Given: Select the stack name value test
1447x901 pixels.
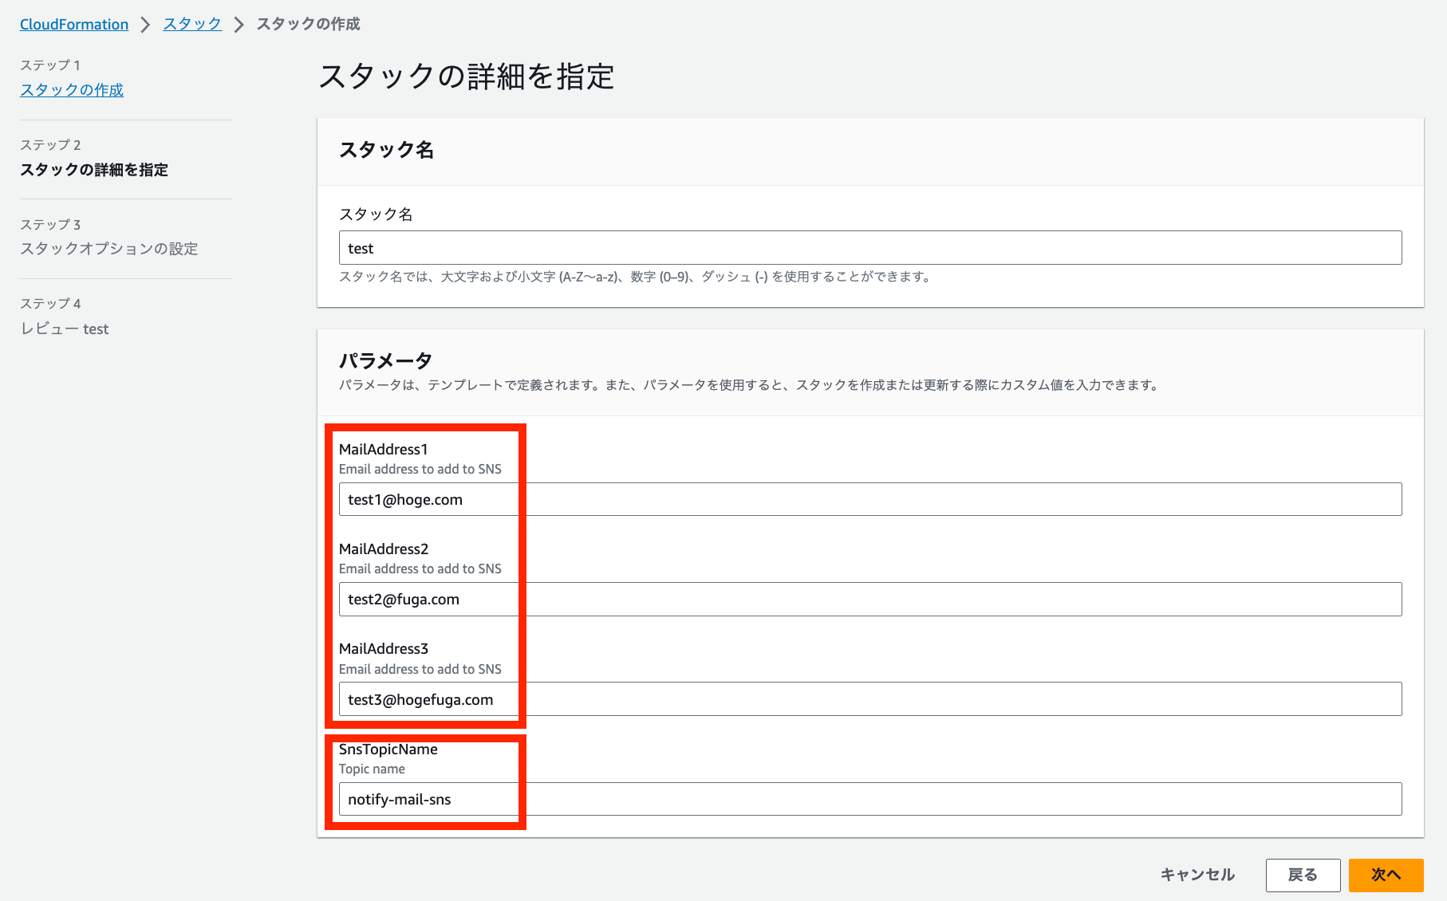Looking at the screenshot, I should (x=361, y=247).
